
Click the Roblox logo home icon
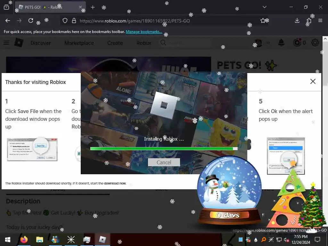tap(19, 43)
